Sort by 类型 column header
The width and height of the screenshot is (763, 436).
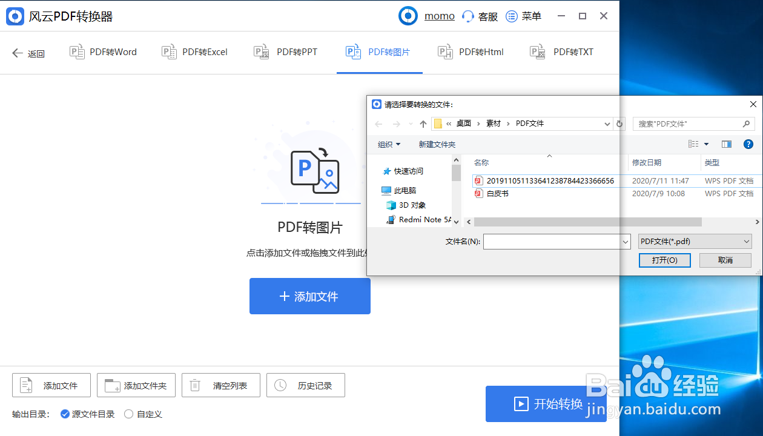click(x=712, y=163)
